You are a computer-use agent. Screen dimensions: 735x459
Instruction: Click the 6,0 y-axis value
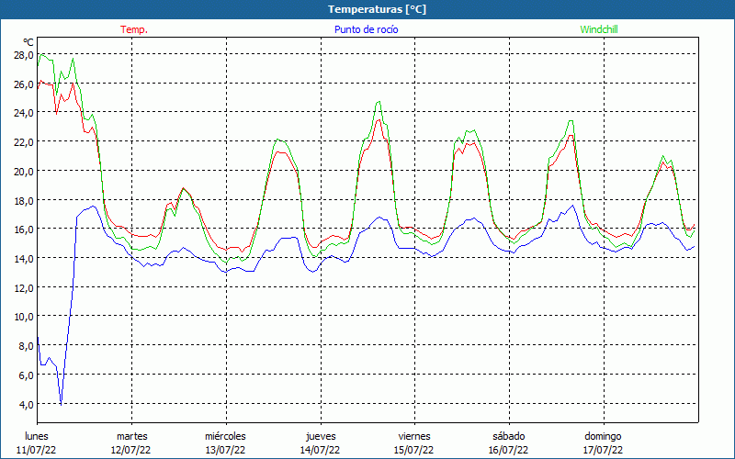26,375
